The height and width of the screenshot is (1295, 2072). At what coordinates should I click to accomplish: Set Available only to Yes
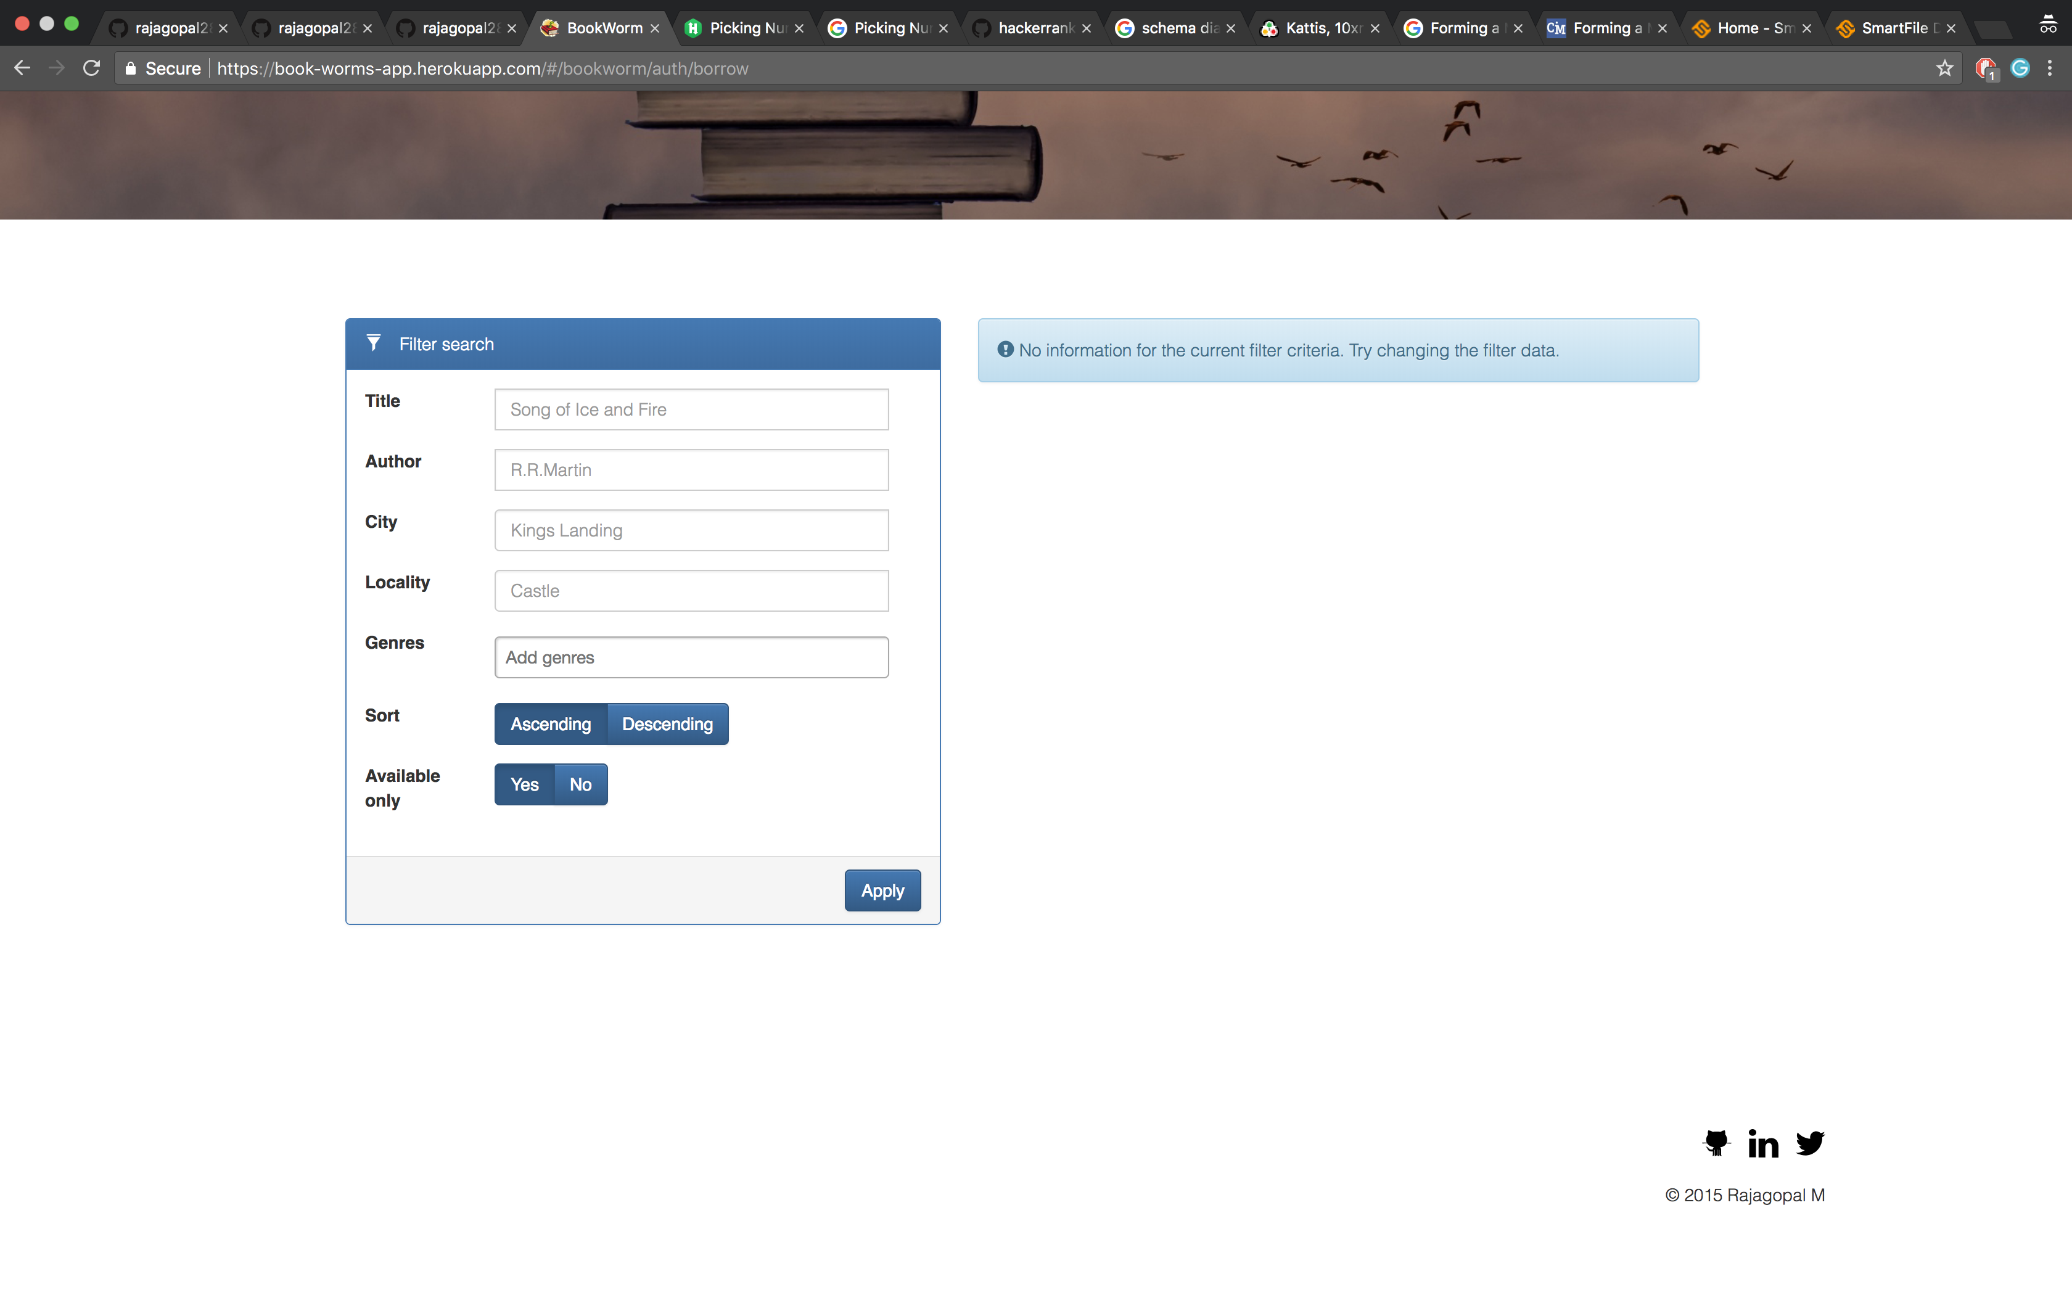[524, 784]
